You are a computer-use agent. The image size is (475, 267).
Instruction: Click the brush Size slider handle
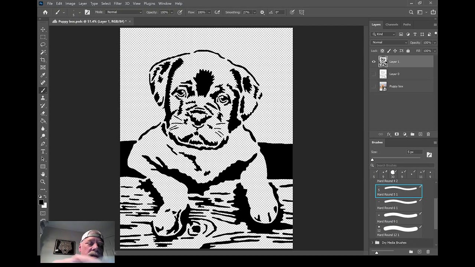coord(372,160)
